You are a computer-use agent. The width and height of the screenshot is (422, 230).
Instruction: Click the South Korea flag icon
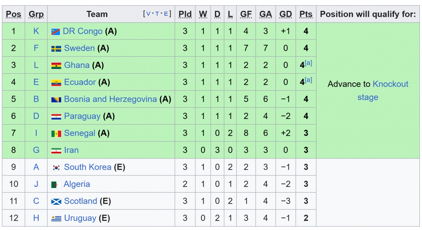click(x=56, y=167)
